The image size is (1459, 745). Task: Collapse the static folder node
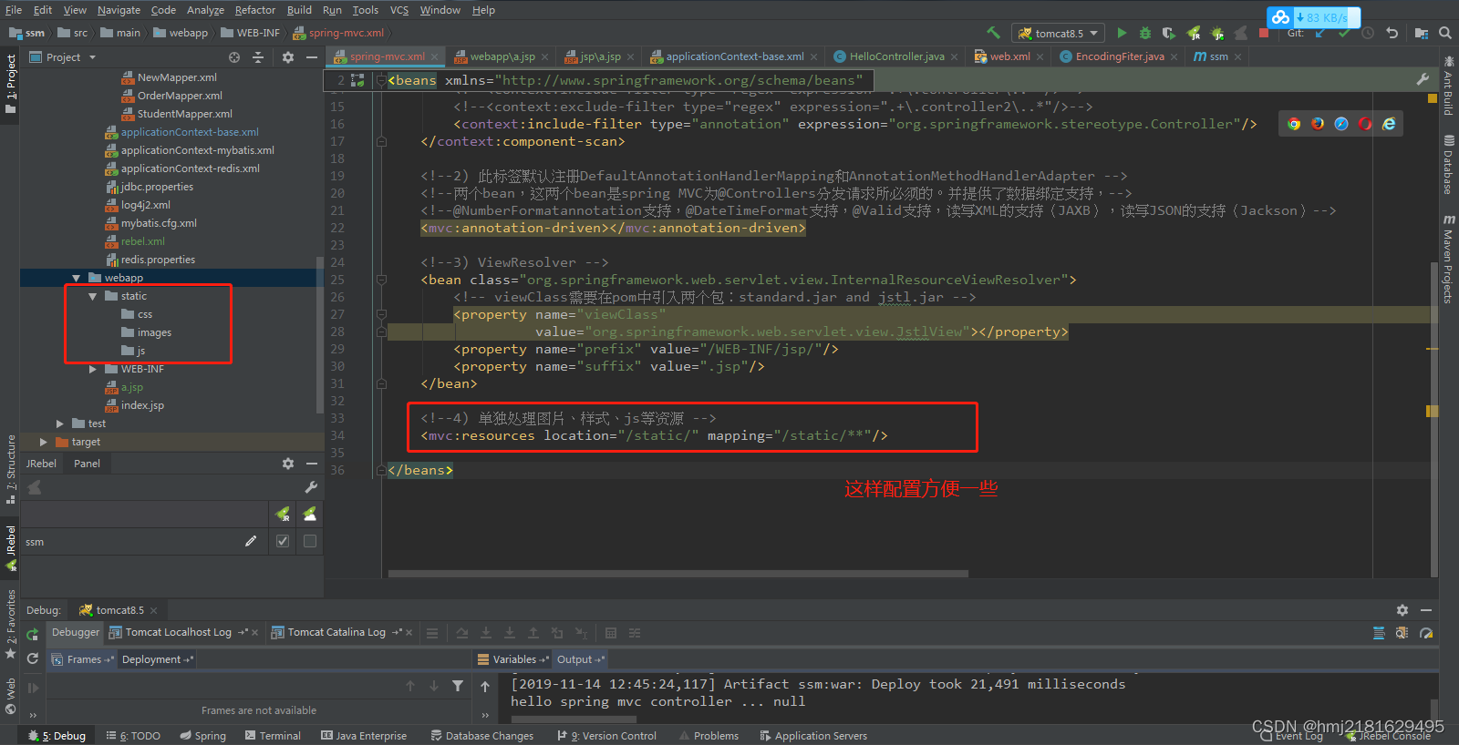92,296
